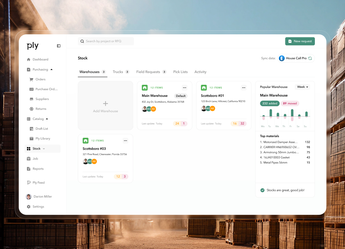Image resolution: width=345 pixels, height=249 pixels.
Task: Open the Activity tab
Action: [200, 72]
